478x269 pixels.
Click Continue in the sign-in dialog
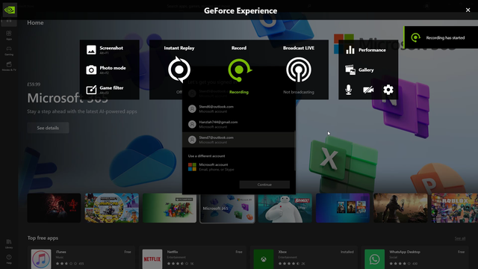click(x=264, y=185)
